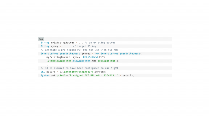Viewport: 209px width, 116px height.
Task: Click the lone semicolon line
Action: point(47,64)
